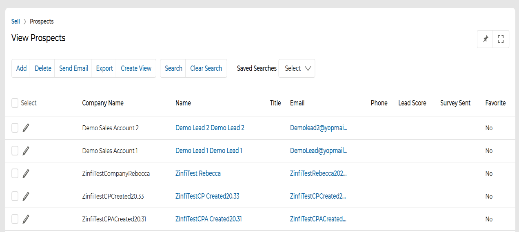Click Send Email in the toolbar

pyautogui.click(x=73, y=68)
